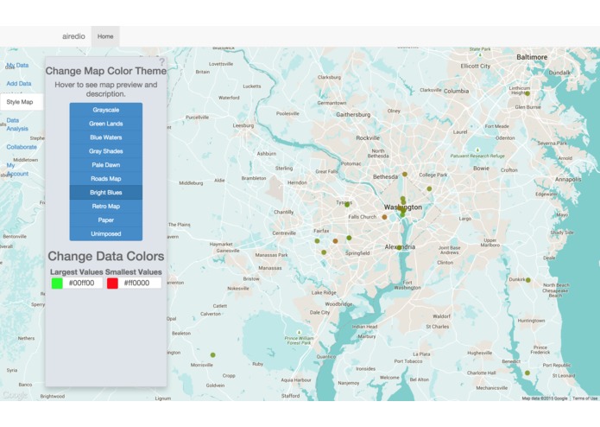
Task: Click the Patuxent Research Refuge label
Action: [x=477, y=156]
